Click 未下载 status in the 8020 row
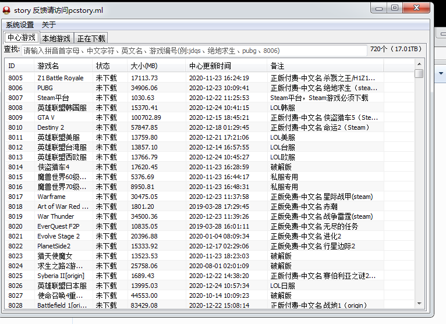The image size is (446, 324). click(x=106, y=226)
